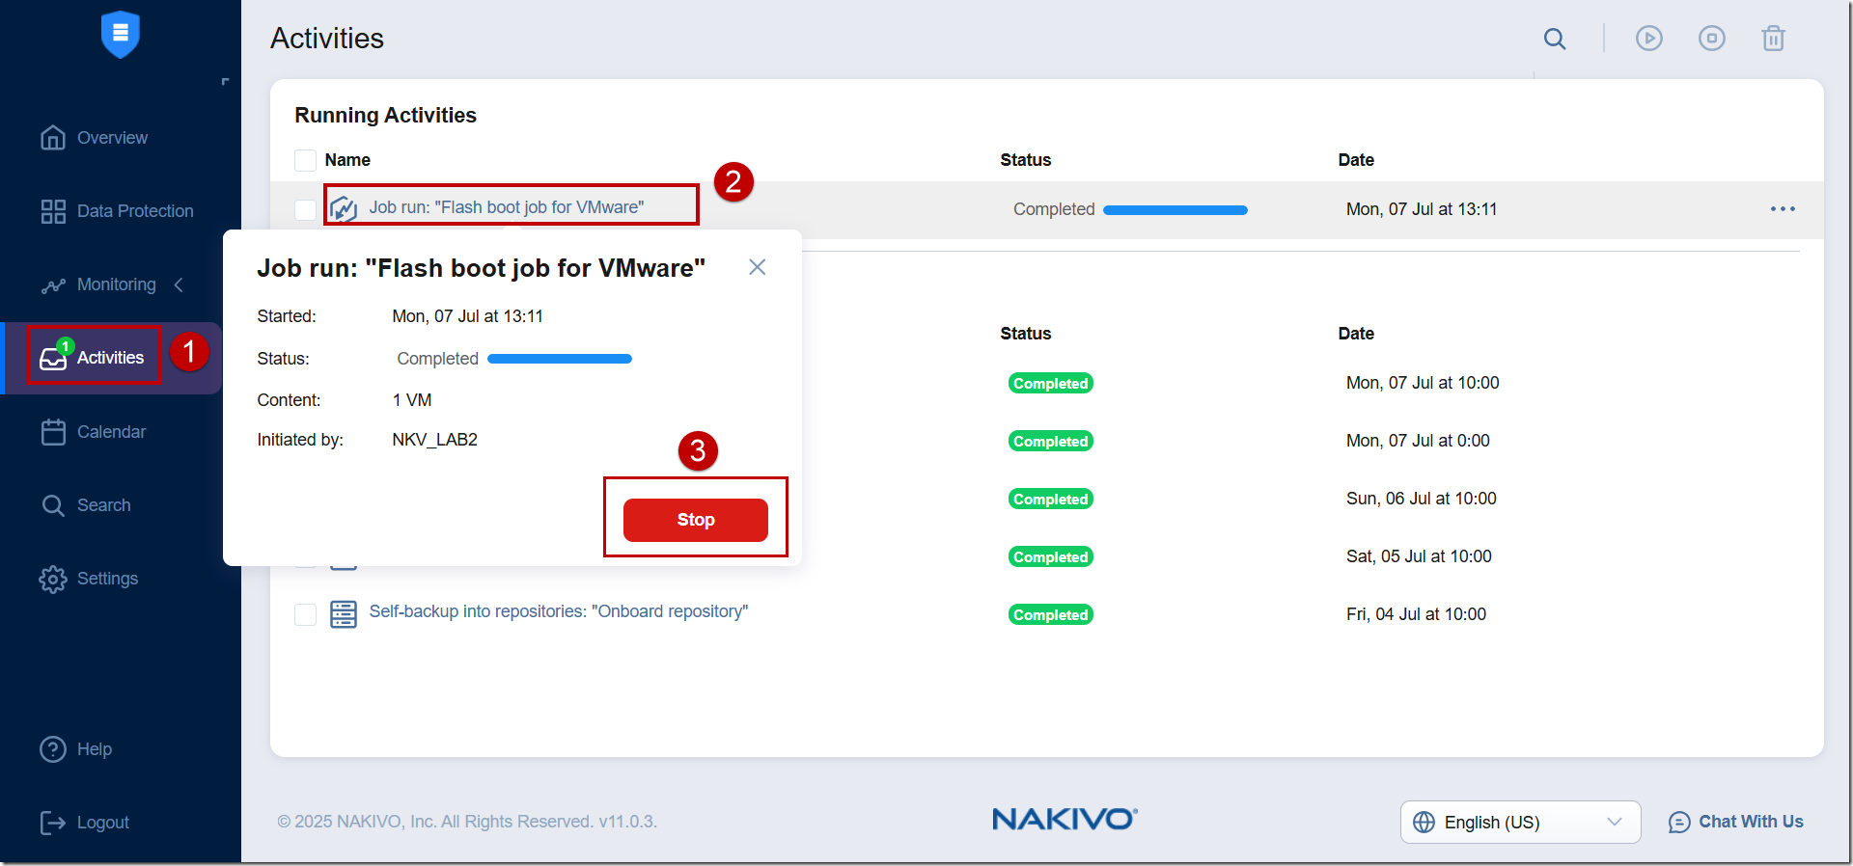Screen dimensions: 1853x866
Task: Click Running Activities heading
Action: pyautogui.click(x=385, y=116)
